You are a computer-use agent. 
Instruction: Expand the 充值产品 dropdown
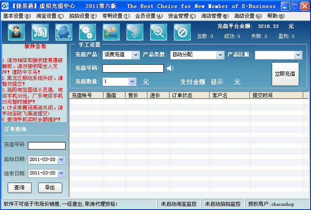[136, 55]
